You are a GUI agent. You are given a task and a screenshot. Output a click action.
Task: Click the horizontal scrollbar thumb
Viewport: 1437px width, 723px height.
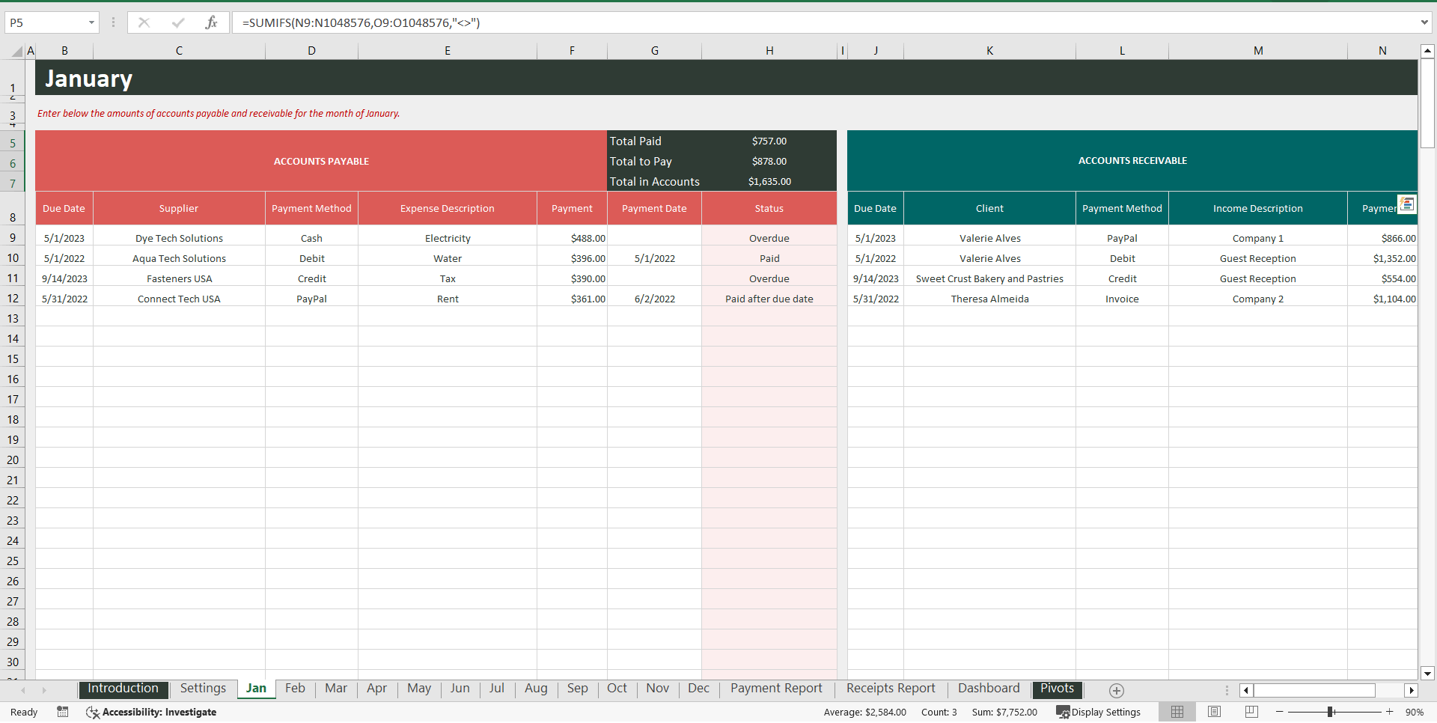tap(1315, 690)
